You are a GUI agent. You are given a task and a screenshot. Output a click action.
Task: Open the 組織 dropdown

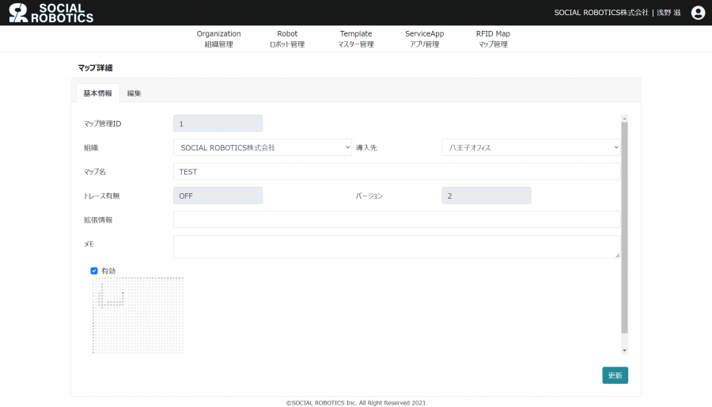tap(263, 147)
